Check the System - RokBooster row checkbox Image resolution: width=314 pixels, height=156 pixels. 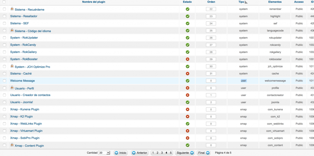click(x=4, y=59)
